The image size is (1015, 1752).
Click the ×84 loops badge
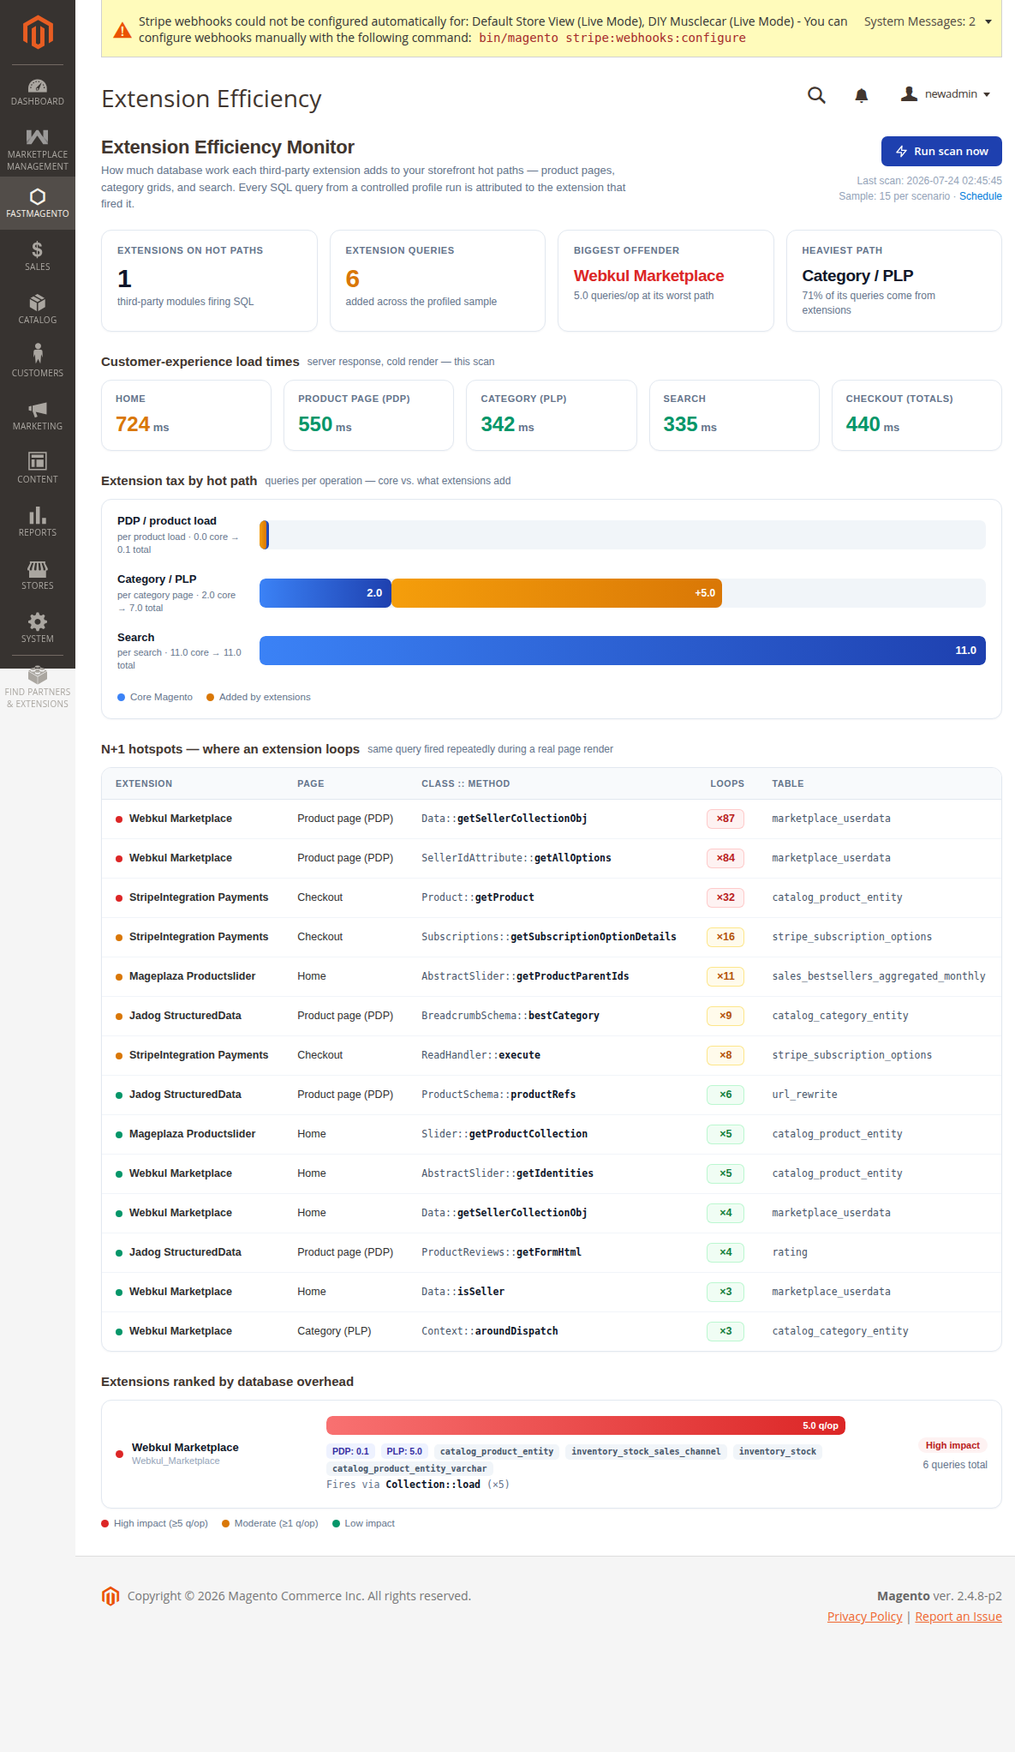pos(725,858)
